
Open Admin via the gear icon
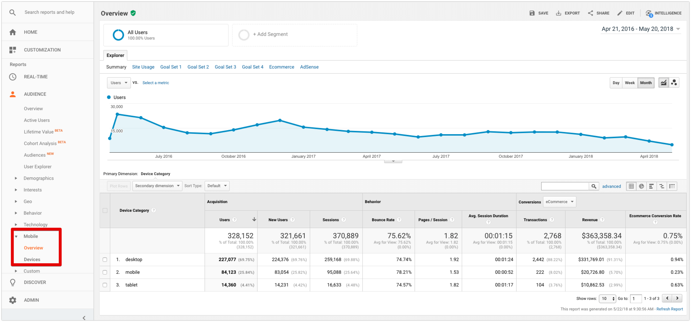tap(13, 300)
